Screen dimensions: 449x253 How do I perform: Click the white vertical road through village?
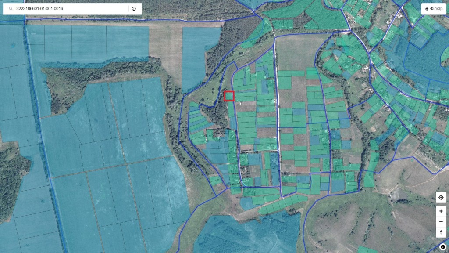point(277,110)
